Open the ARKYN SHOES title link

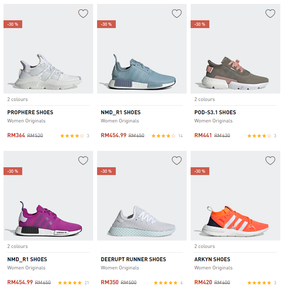(212, 259)
